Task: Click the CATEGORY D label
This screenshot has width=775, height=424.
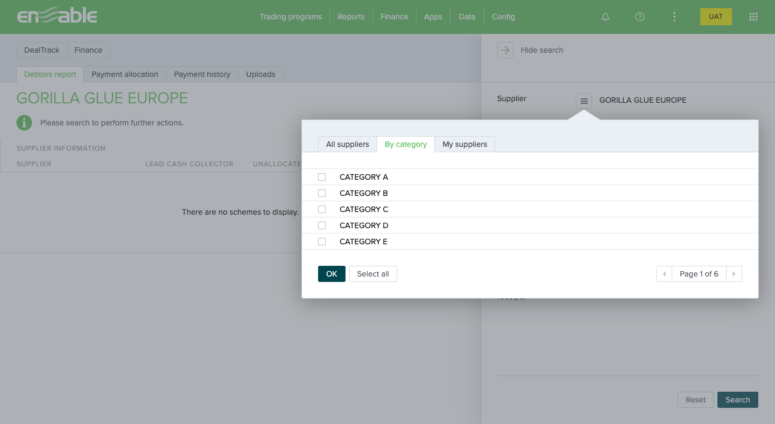Action: tap(364, 225)
